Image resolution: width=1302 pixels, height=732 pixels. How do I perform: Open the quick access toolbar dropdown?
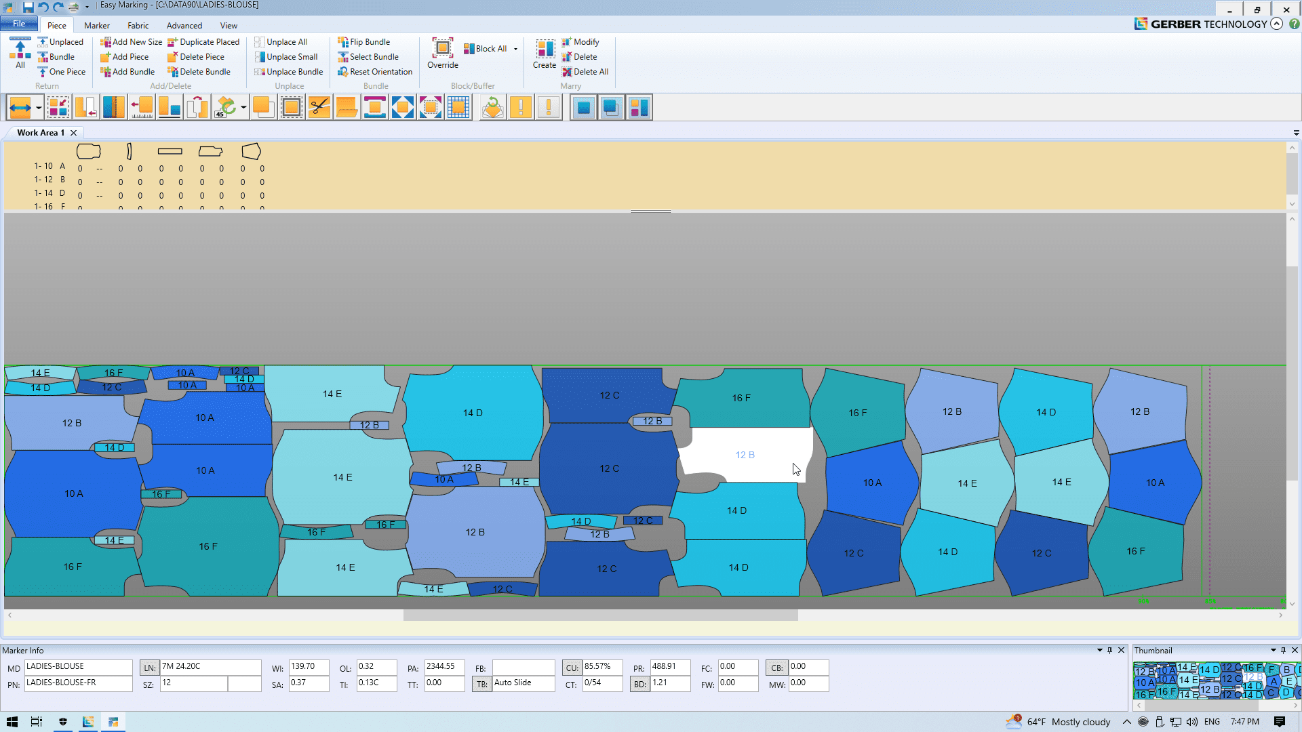[87, 7]
